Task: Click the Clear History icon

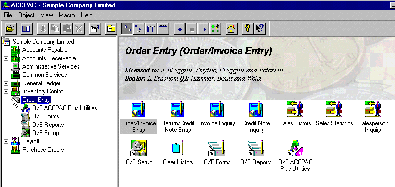Action: pyautogui.click(x=178, y=148)
